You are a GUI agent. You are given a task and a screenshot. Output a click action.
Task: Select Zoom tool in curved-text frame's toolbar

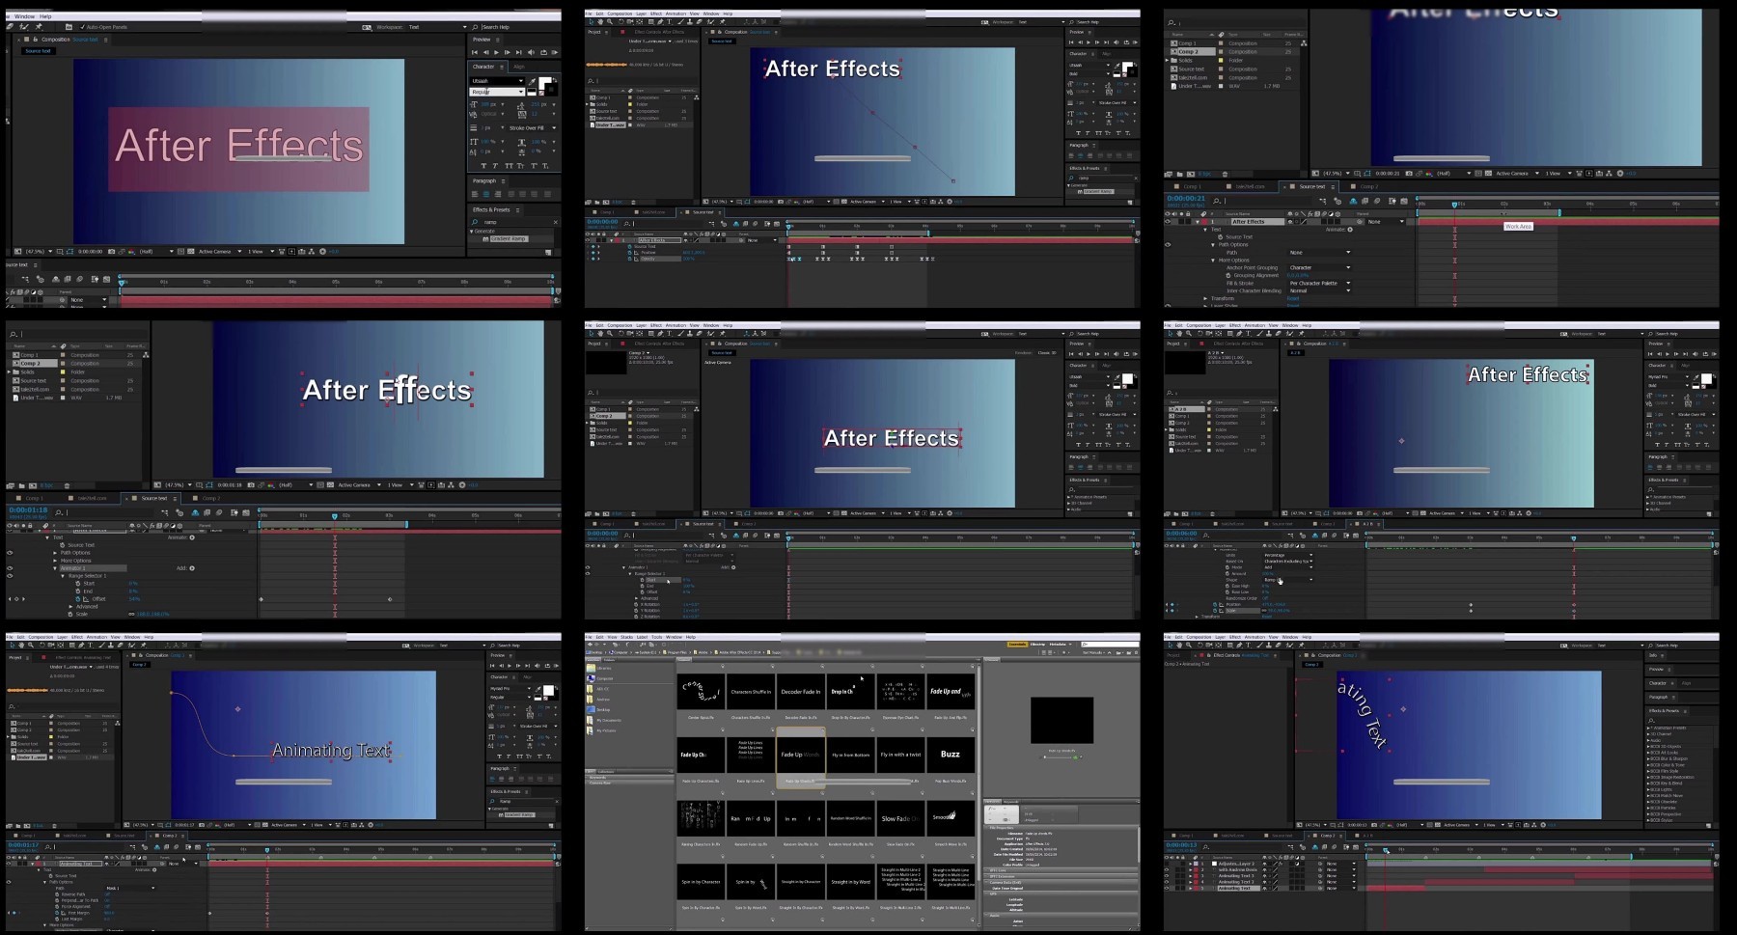pyautogui.click(x=1189, y=646)
